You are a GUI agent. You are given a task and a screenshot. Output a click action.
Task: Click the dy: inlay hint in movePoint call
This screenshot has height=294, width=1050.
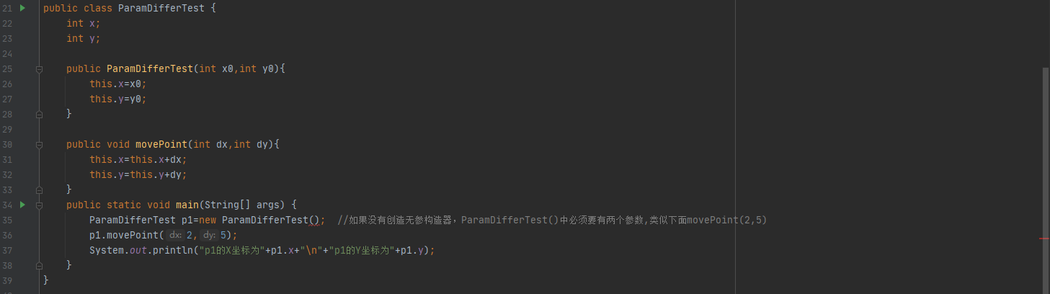click(209, 236)
